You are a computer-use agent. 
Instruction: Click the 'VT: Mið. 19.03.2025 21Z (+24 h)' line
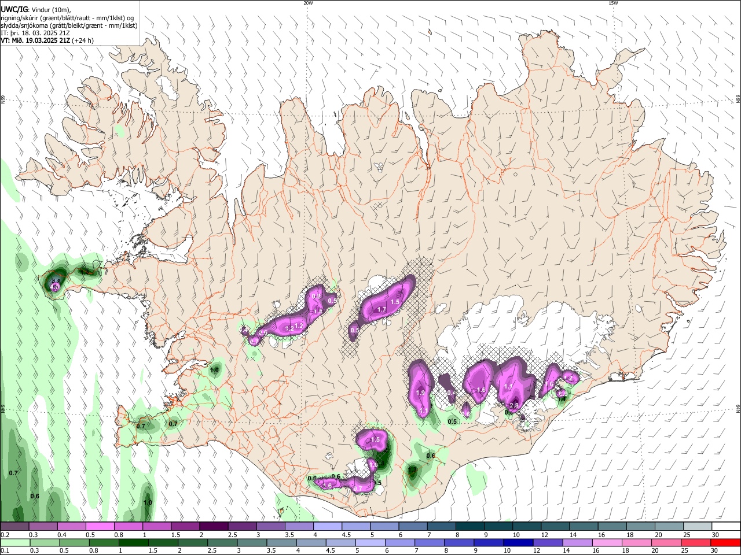pos(47,40)
